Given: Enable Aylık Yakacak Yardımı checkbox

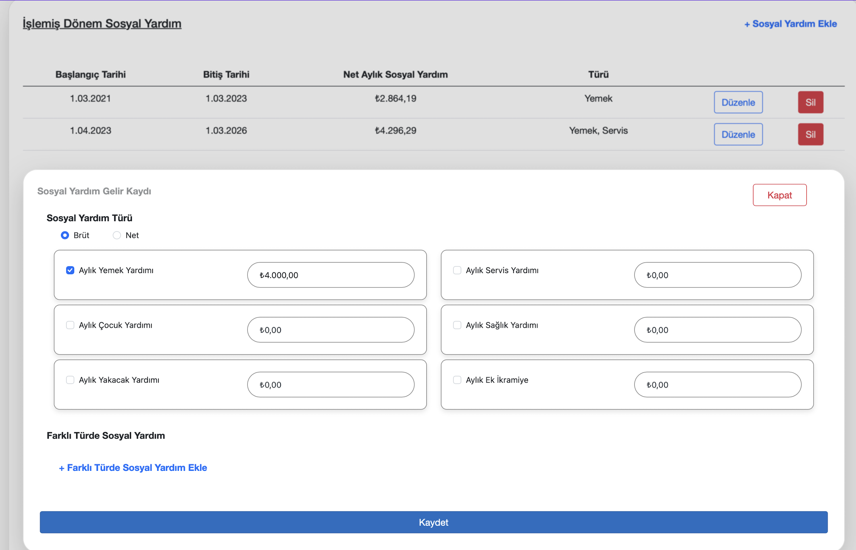Looking at the screenshot, I should [x=70, y=380].
